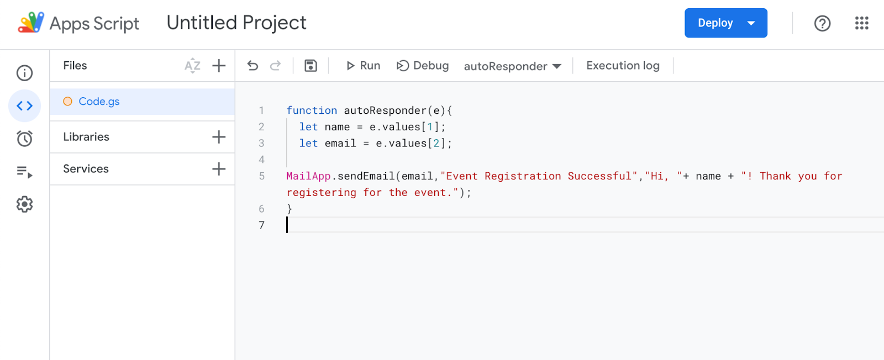Start Debug on the selected function
884x360 pixels.
tap(423, 66)
